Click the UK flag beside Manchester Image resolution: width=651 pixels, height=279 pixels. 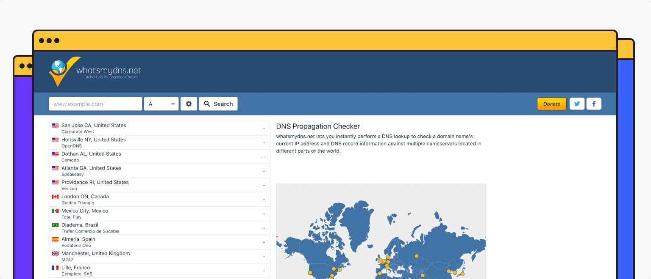[55, 253]
